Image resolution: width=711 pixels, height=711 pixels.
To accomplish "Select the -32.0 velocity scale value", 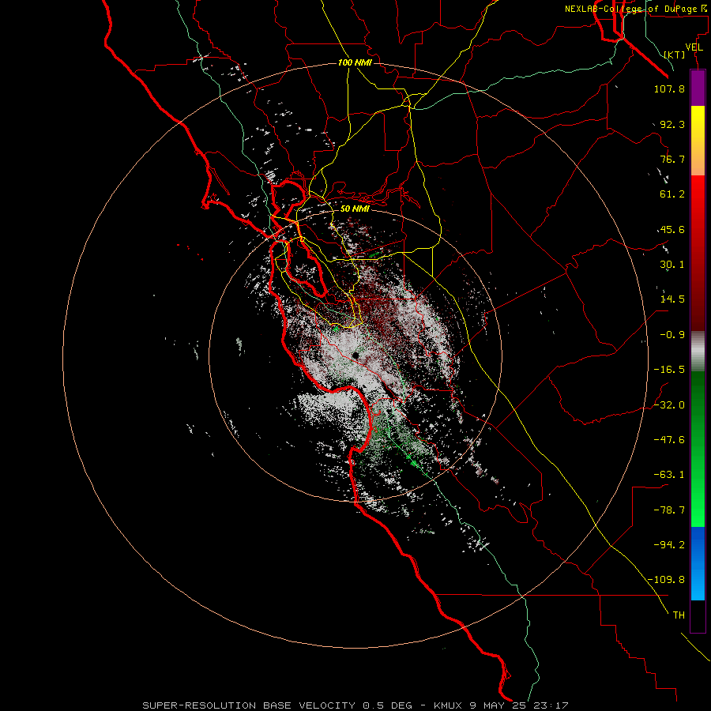I will coord(669,405).
